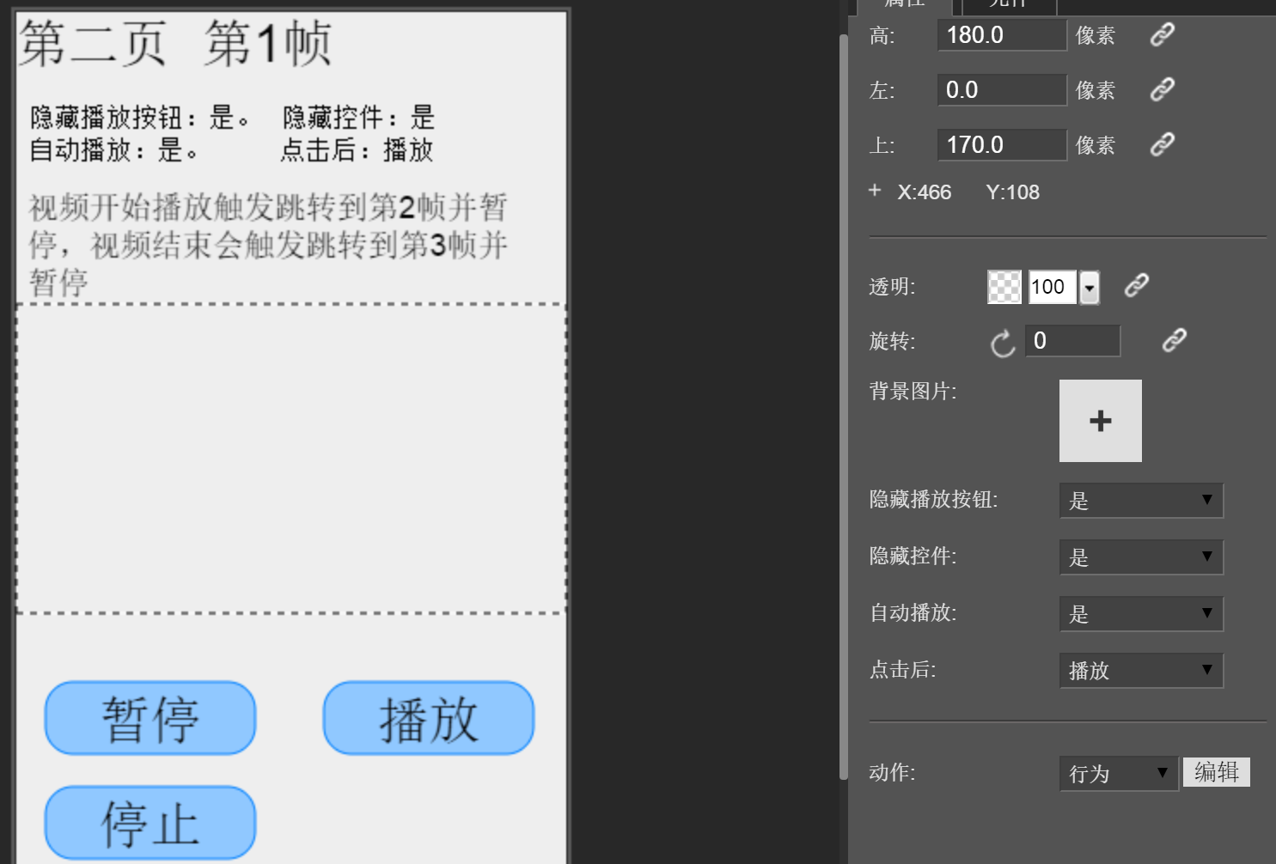Click the 旋转 angle input field
The width and height of the screenshot is (1276, 864).
coord(1072,341)
